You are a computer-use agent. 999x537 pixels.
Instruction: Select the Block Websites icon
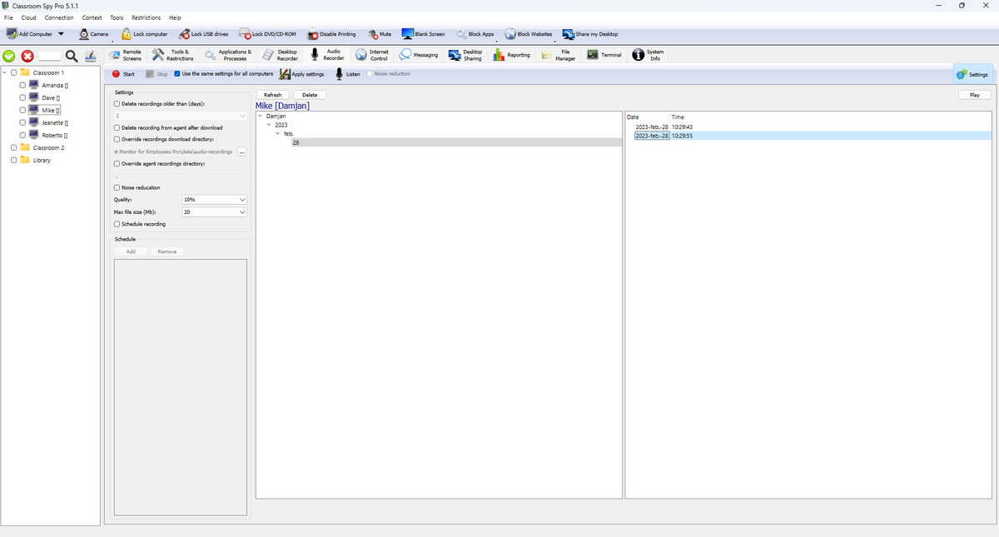[x=510, y=34]
